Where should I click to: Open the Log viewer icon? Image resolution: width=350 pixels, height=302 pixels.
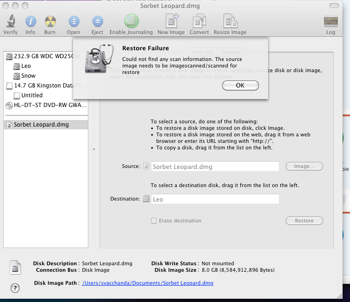330,21
